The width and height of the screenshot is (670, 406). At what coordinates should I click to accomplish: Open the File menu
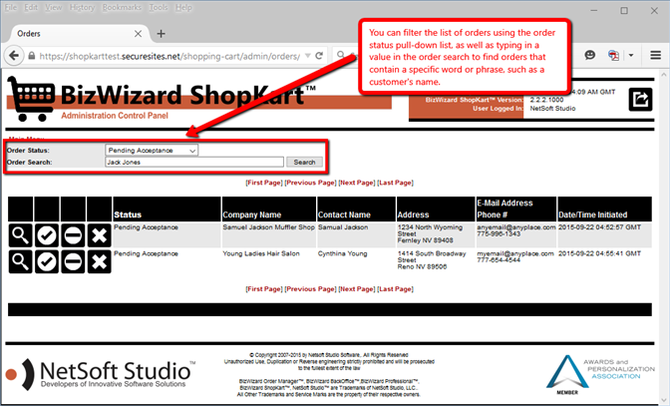point(11,7)
